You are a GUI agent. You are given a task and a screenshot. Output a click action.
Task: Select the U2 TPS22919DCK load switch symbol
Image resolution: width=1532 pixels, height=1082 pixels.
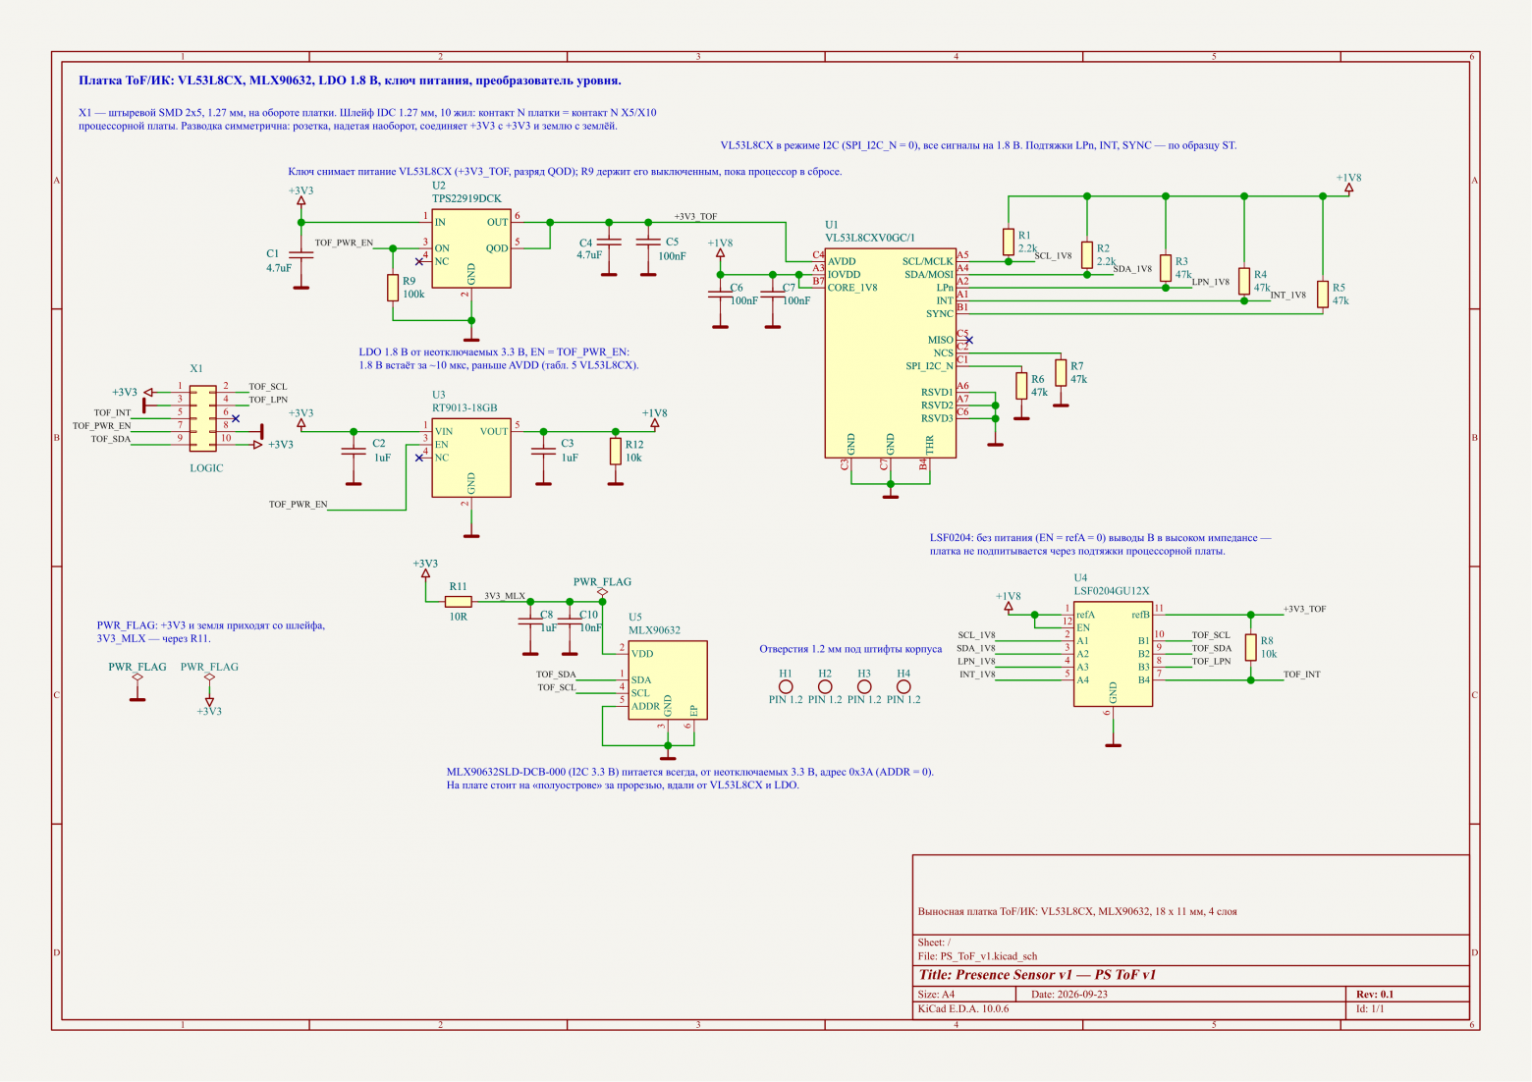point(471,248)
